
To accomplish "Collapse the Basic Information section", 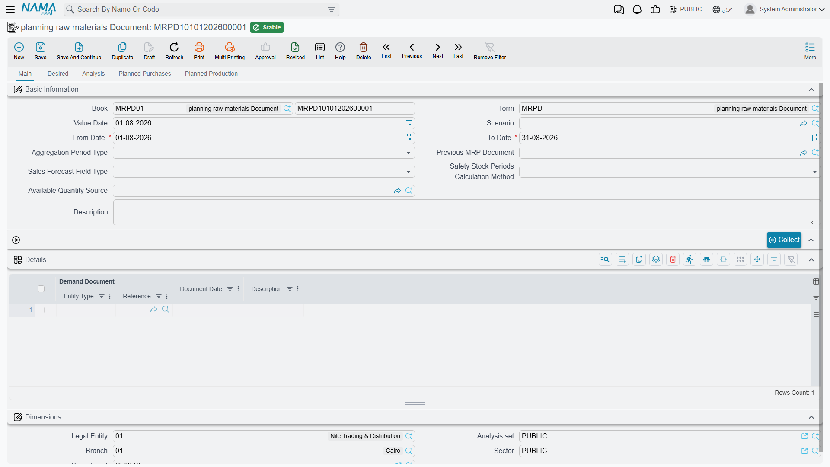I will coord(811,90).
